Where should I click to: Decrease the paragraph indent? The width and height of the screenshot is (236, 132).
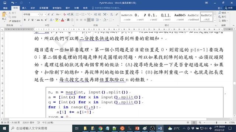click(x=96, y=15)
